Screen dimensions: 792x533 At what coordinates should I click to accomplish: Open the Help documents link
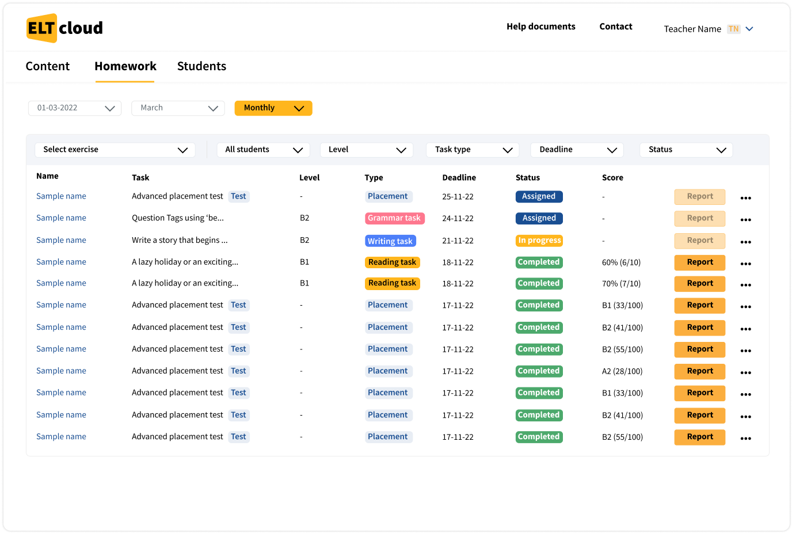coord(540,26)
